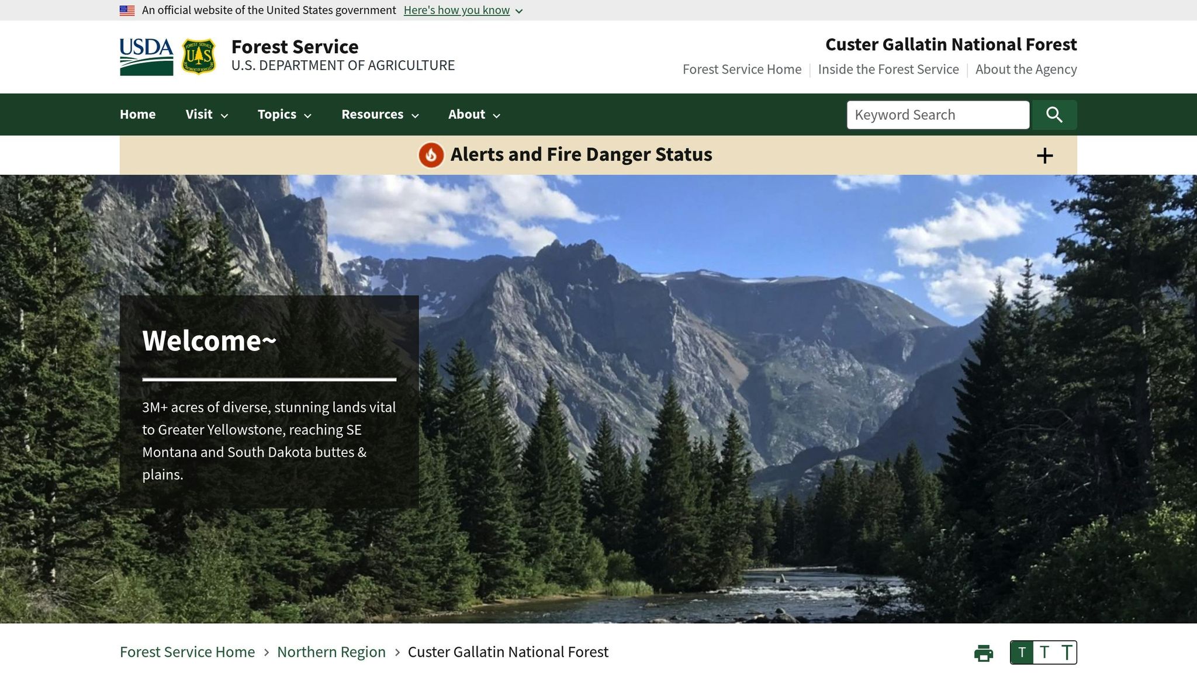
Task: Focus the Keyword Search input field
Action: click(938, 115)
